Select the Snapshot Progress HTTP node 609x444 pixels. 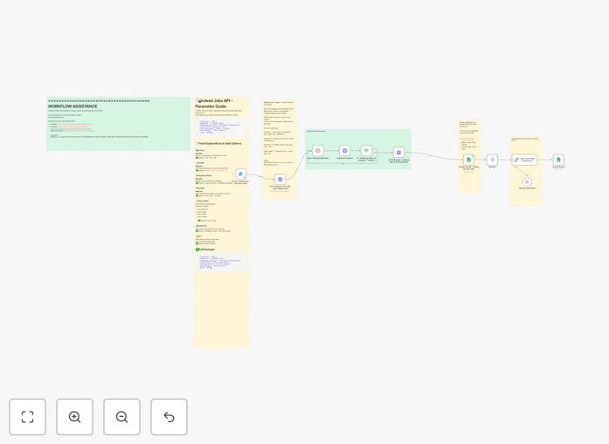(x=344, y=150)
